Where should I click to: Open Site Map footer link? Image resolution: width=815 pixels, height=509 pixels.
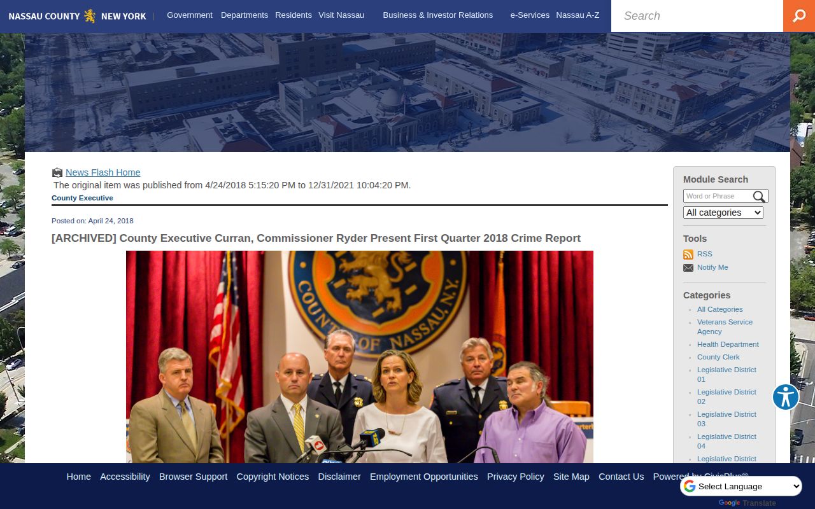571,477
